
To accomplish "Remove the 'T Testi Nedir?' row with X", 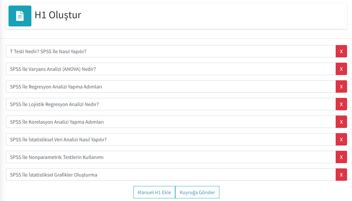I will point(341,51).
